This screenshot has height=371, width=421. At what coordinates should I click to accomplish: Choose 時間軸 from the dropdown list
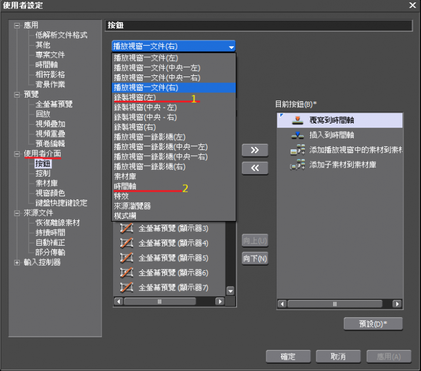(125, 187)
